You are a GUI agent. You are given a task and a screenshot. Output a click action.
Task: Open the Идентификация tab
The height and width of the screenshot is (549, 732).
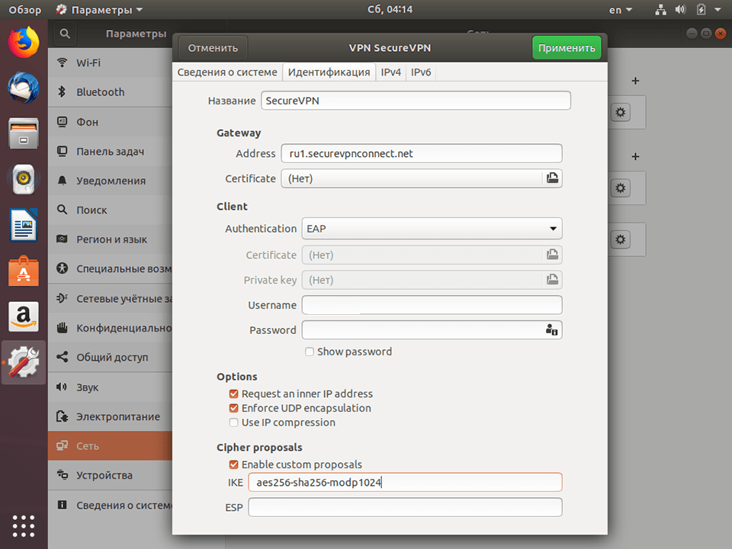pos(330,72)
